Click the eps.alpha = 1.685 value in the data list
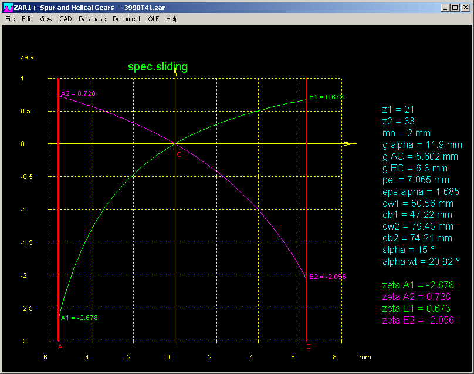The height and width of the screenshot is (374, 474). click(x=420, y=191)
